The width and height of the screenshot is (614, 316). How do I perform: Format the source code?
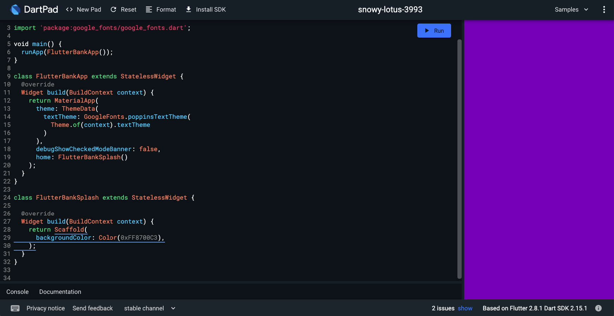[x=161, y=9]
